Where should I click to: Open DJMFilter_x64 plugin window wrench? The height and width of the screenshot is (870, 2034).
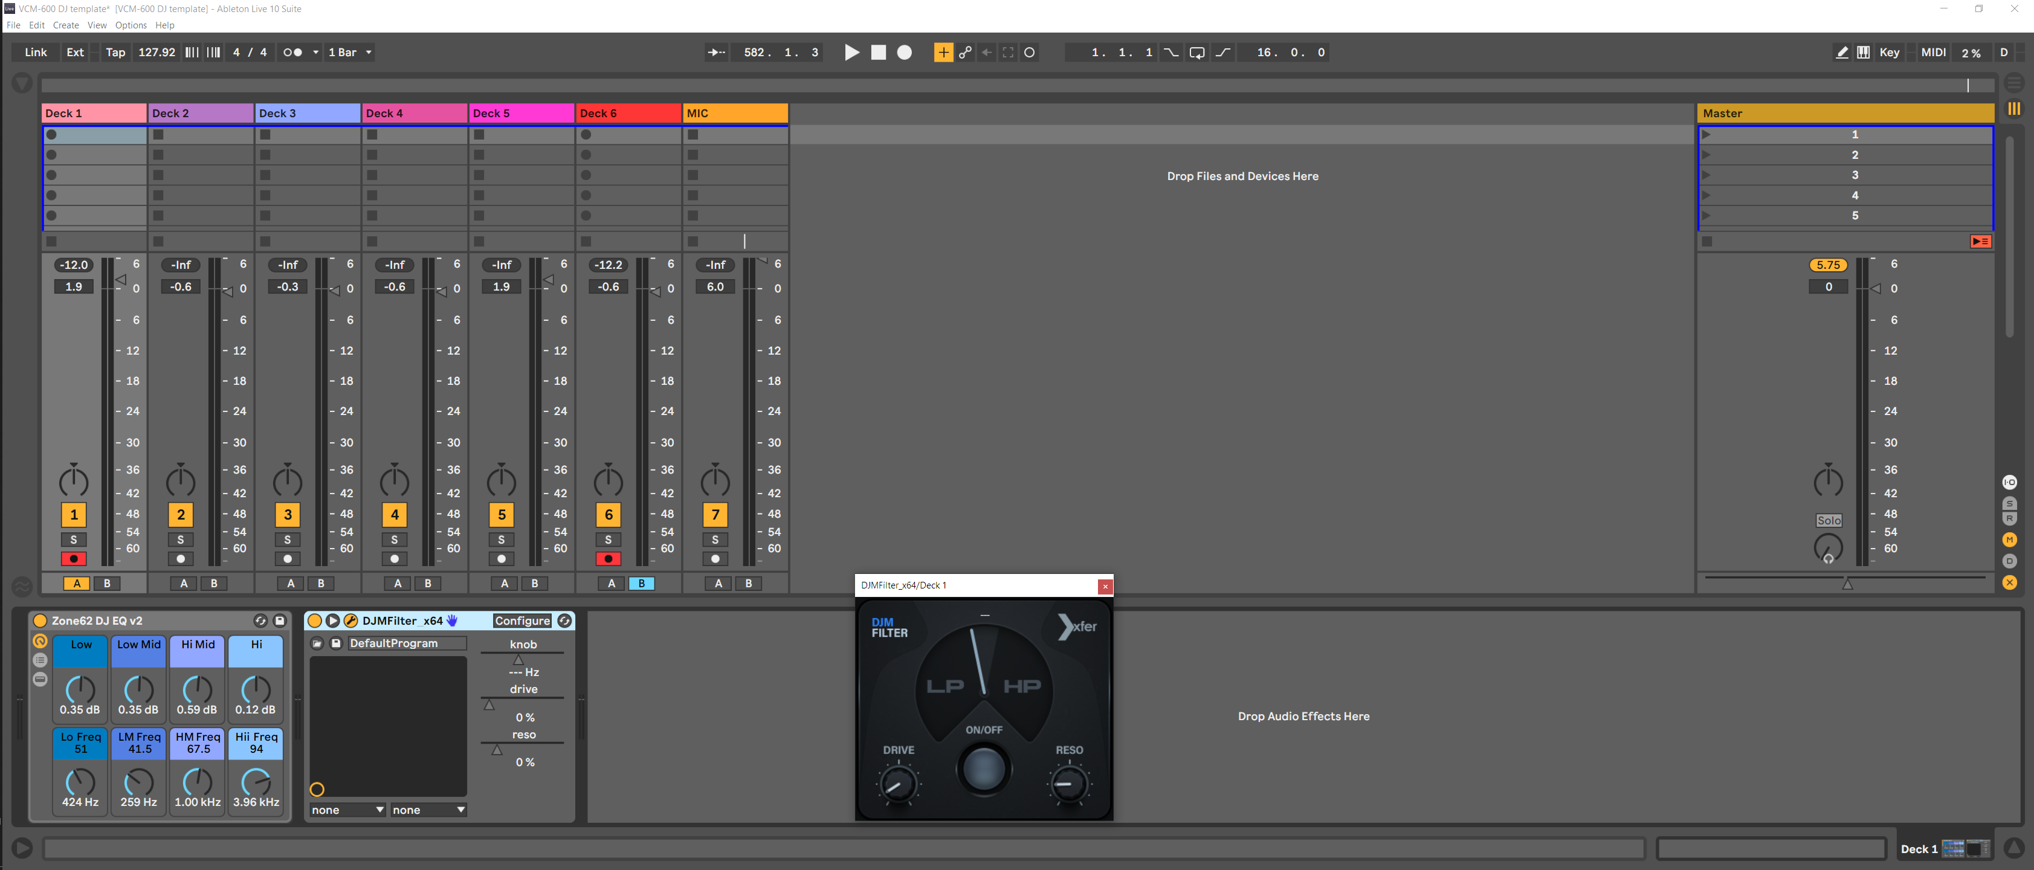[x=350, y=620]
